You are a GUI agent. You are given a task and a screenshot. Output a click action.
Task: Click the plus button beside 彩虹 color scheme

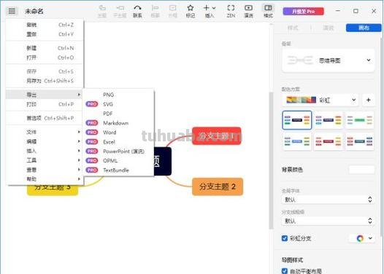coord(369,100)
